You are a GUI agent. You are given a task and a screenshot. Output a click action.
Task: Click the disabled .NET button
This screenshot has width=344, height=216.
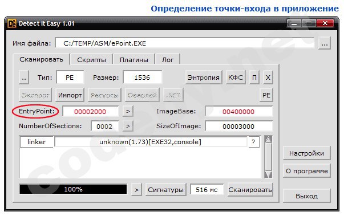173,95
